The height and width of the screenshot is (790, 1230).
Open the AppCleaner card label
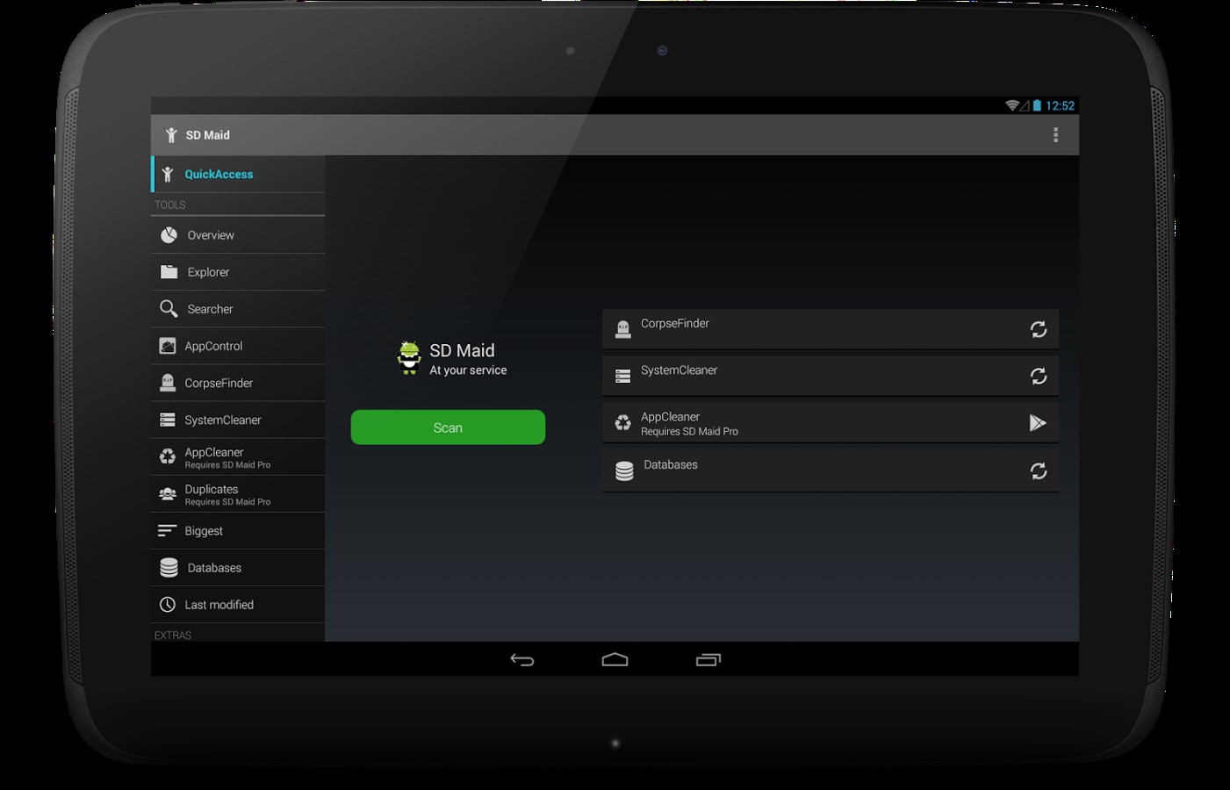[x=670, y=417]
